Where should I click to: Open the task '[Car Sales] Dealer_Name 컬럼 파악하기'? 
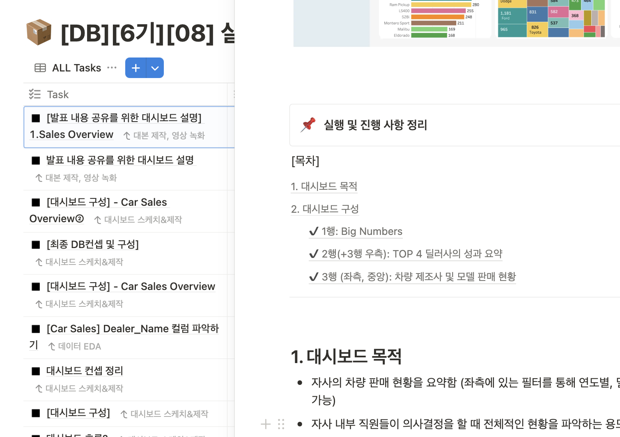click(124, 337)
